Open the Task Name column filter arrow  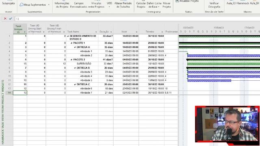96,32
